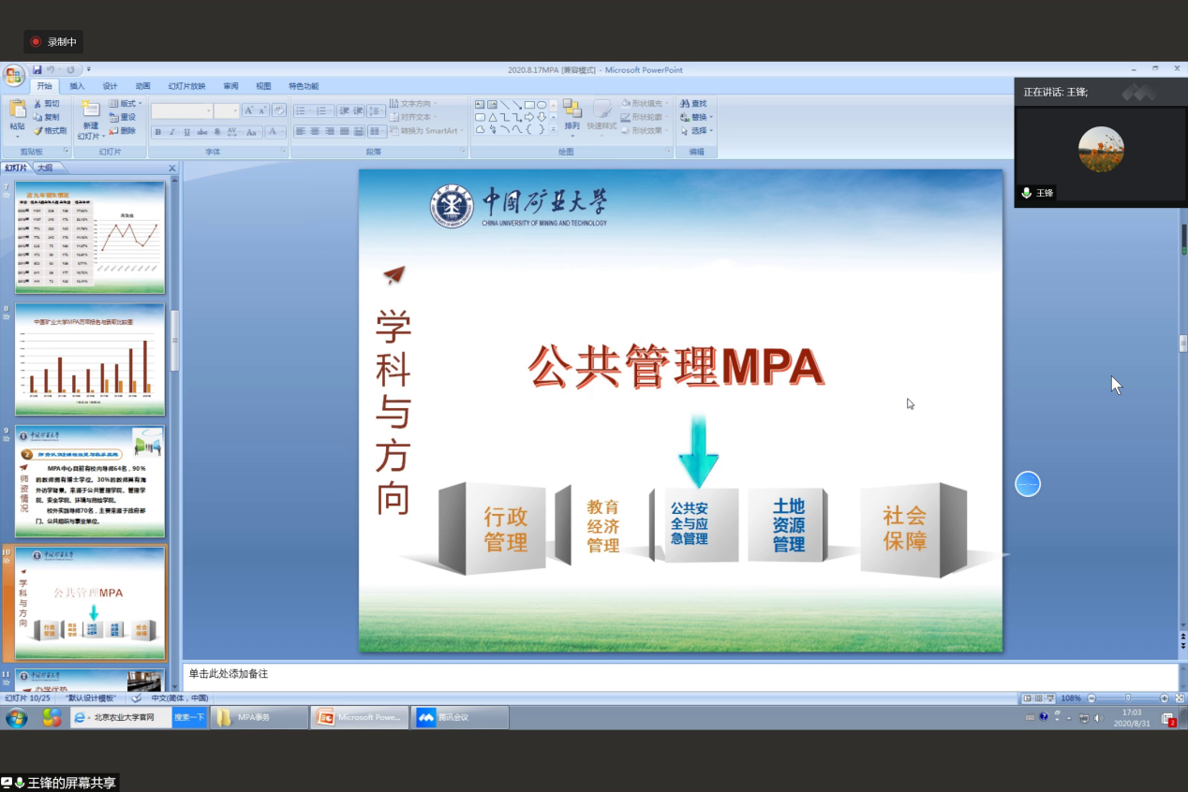The image size is (1188, 792).
Task: Select slide 8 bar chart thumbnail
Action: pyautogui.click(x=90, y=359)
